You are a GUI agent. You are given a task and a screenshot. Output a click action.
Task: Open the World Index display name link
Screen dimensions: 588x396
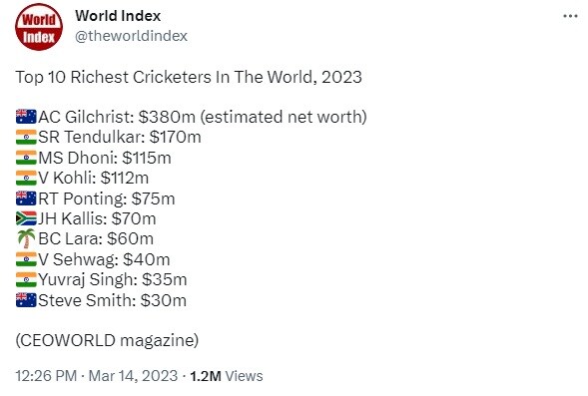coord(118,16)
